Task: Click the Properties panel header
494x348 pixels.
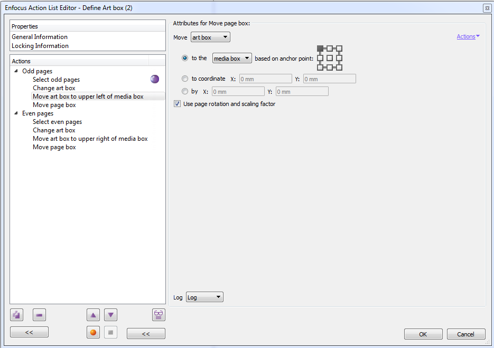Action: coord(88,26)
